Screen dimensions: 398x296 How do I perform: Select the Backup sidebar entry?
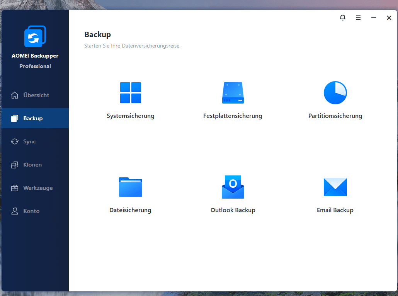click(x=35, y=118)
